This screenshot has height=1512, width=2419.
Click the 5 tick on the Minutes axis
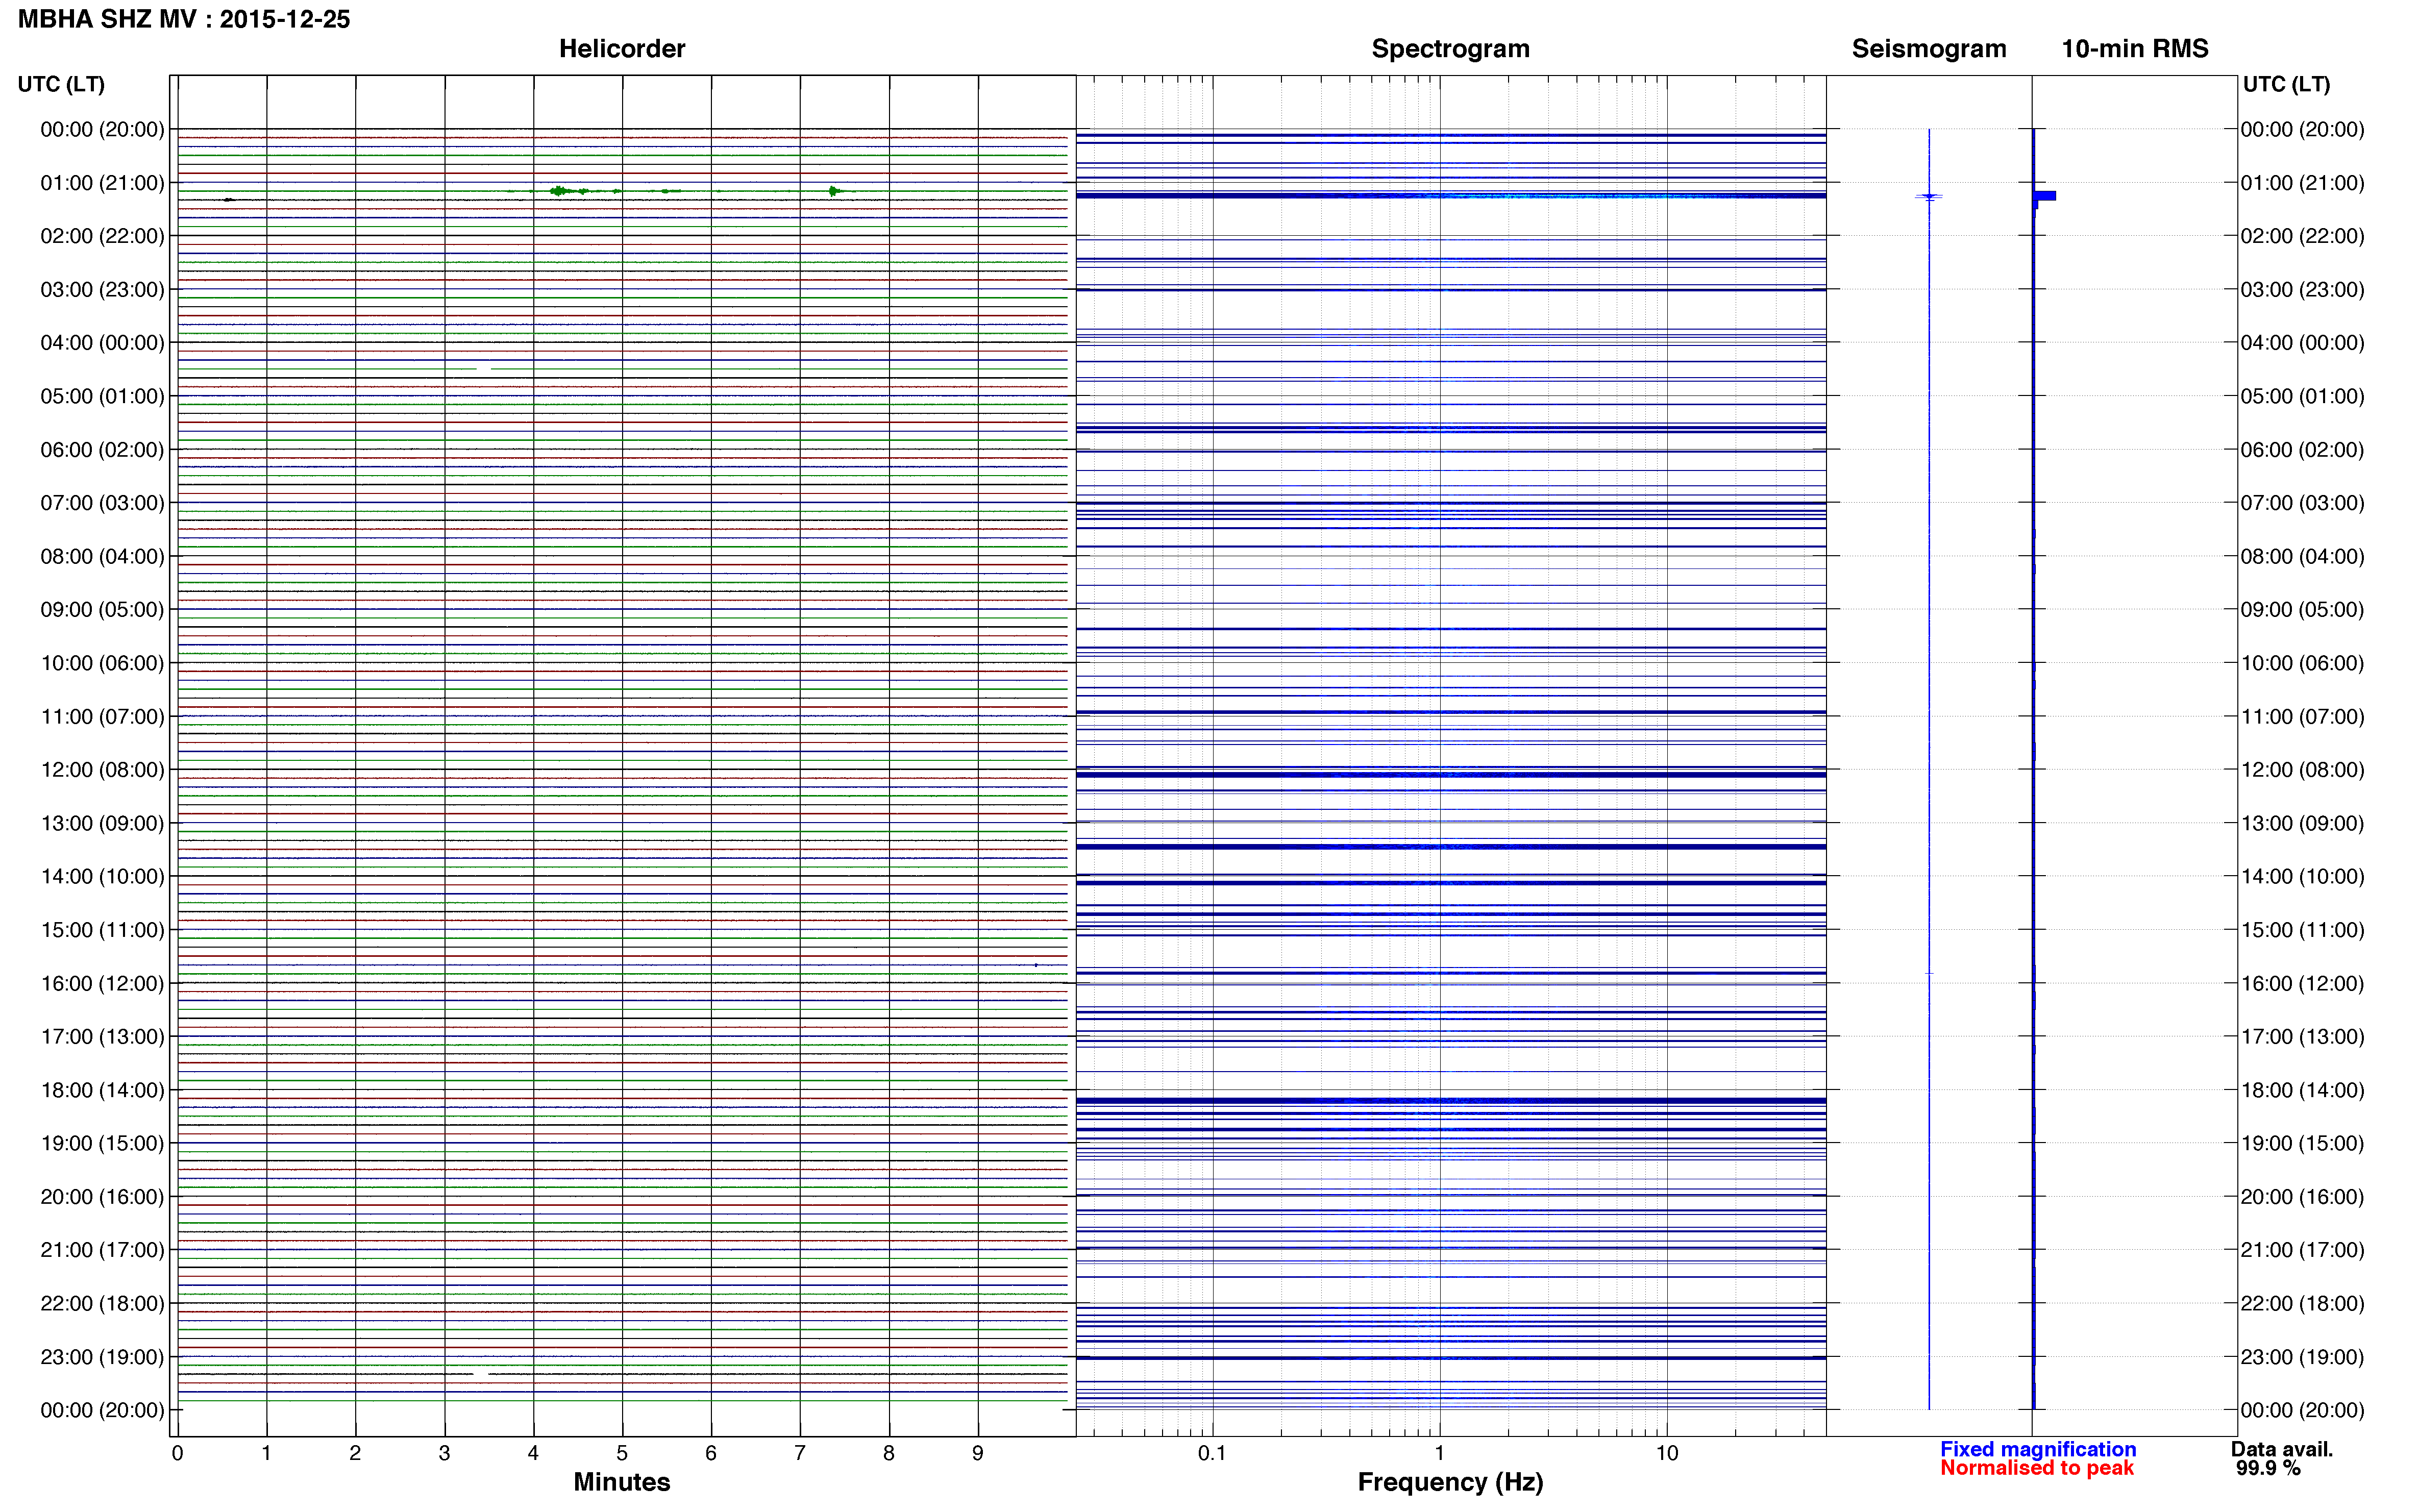(x=622, y=1454)
